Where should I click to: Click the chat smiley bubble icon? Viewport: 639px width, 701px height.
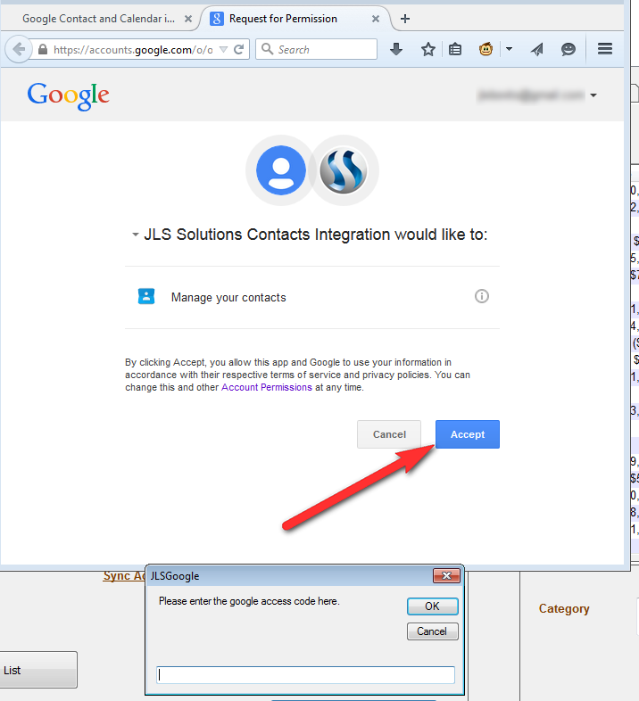pyautogui.click(x=568, y=49)
